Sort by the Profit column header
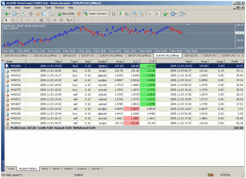This screenshot has height=178, width=246. click(234, 61)
